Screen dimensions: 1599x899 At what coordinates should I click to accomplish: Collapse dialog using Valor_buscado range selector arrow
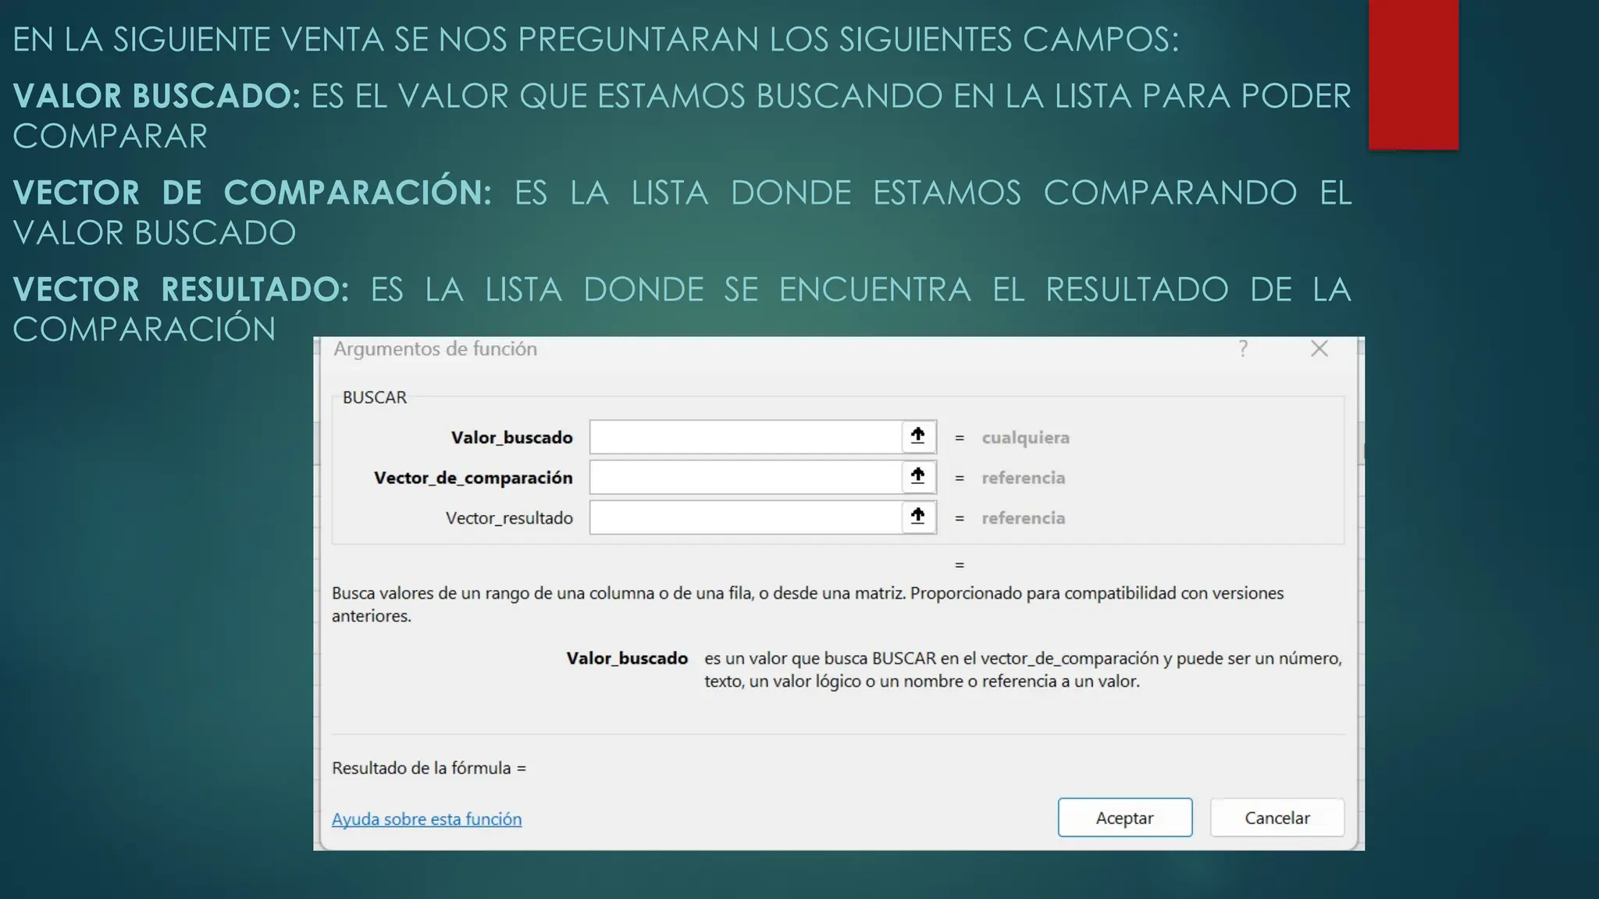(918, 436)
